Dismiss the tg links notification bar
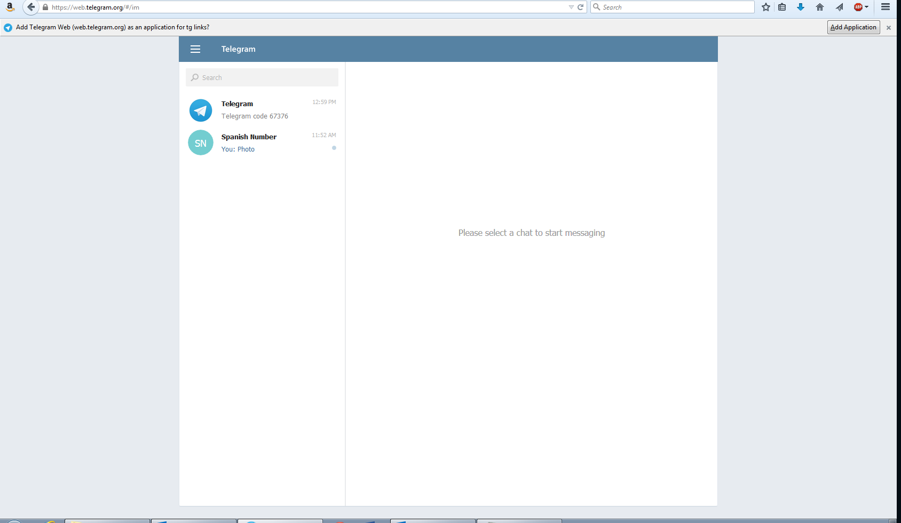 [889, 28]
